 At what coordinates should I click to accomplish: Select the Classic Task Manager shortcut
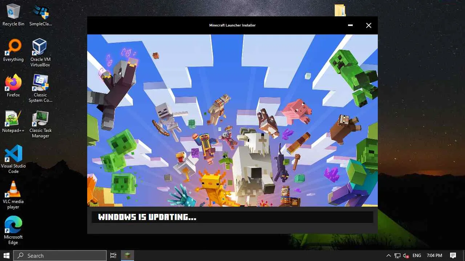pos(40,124)
